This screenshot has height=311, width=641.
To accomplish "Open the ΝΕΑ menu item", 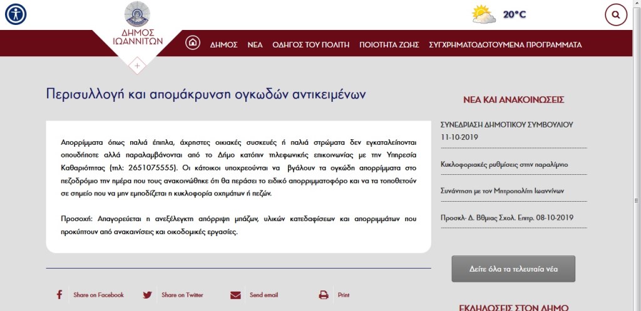I will (x=255, y=44).
